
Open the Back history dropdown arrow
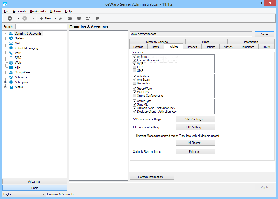click(x=18, y=18)
